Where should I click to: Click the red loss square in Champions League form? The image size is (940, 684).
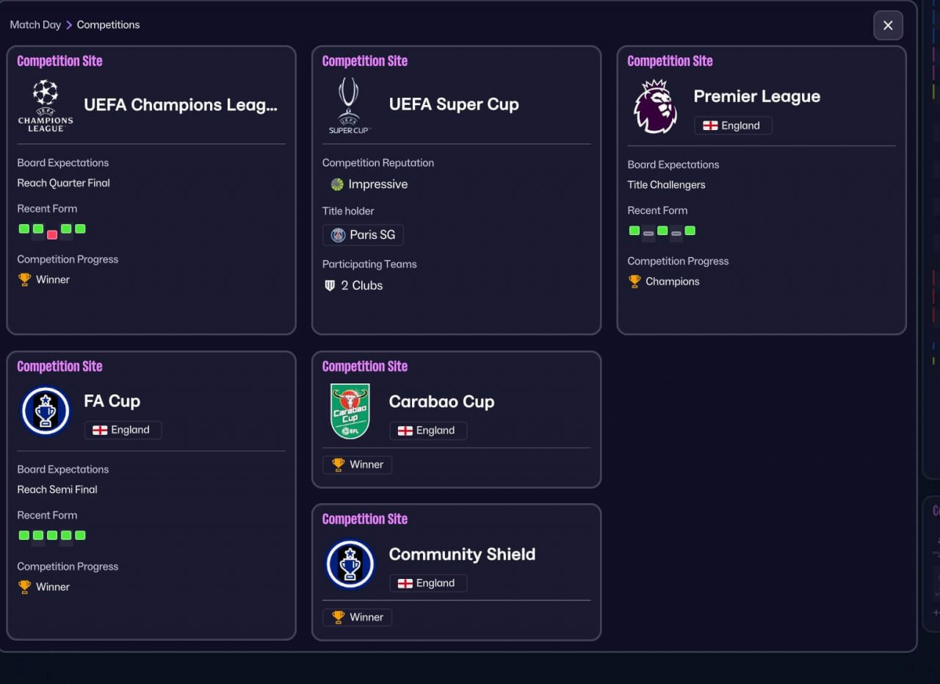coord(52,234)
